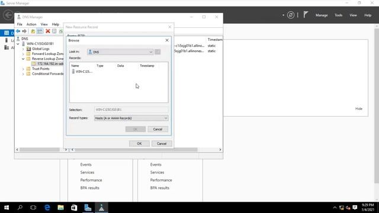The width and height of the screenshot is (379, 213).
Task: Launch Edge browser from taskbar
Action: tap(47, 208)
